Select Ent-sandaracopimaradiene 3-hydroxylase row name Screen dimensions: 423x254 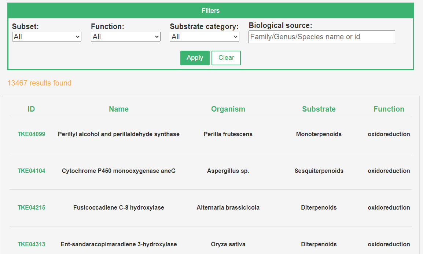click(x=119, y=244)
